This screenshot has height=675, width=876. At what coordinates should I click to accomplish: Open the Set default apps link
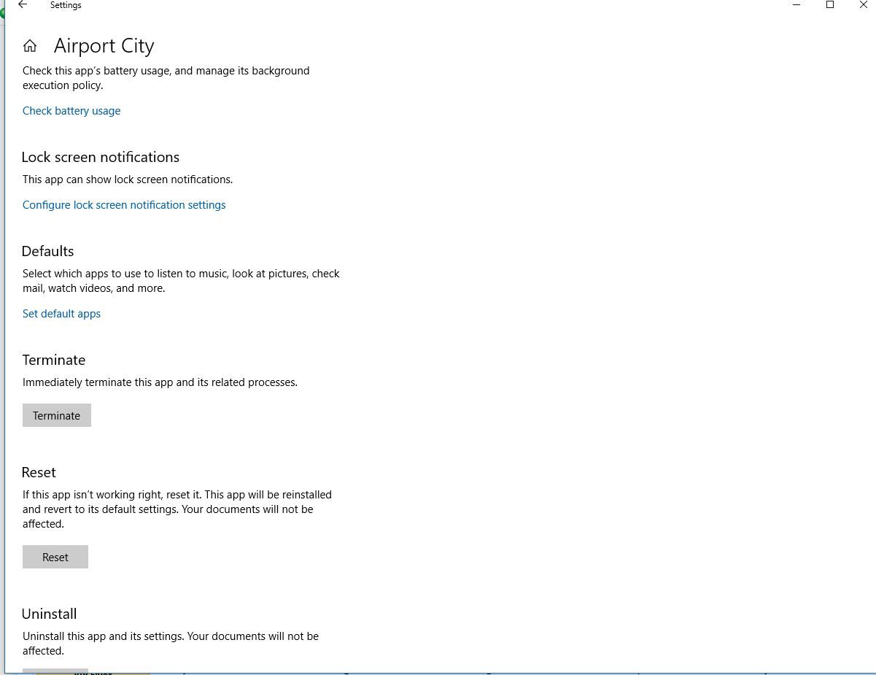pyautogui.click(x=61, y=314)
